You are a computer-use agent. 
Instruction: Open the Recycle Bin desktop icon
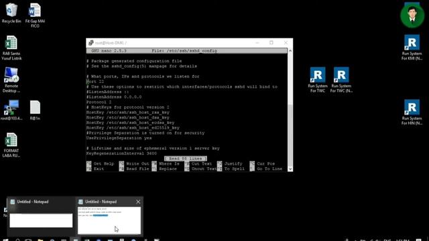point(11,13)
